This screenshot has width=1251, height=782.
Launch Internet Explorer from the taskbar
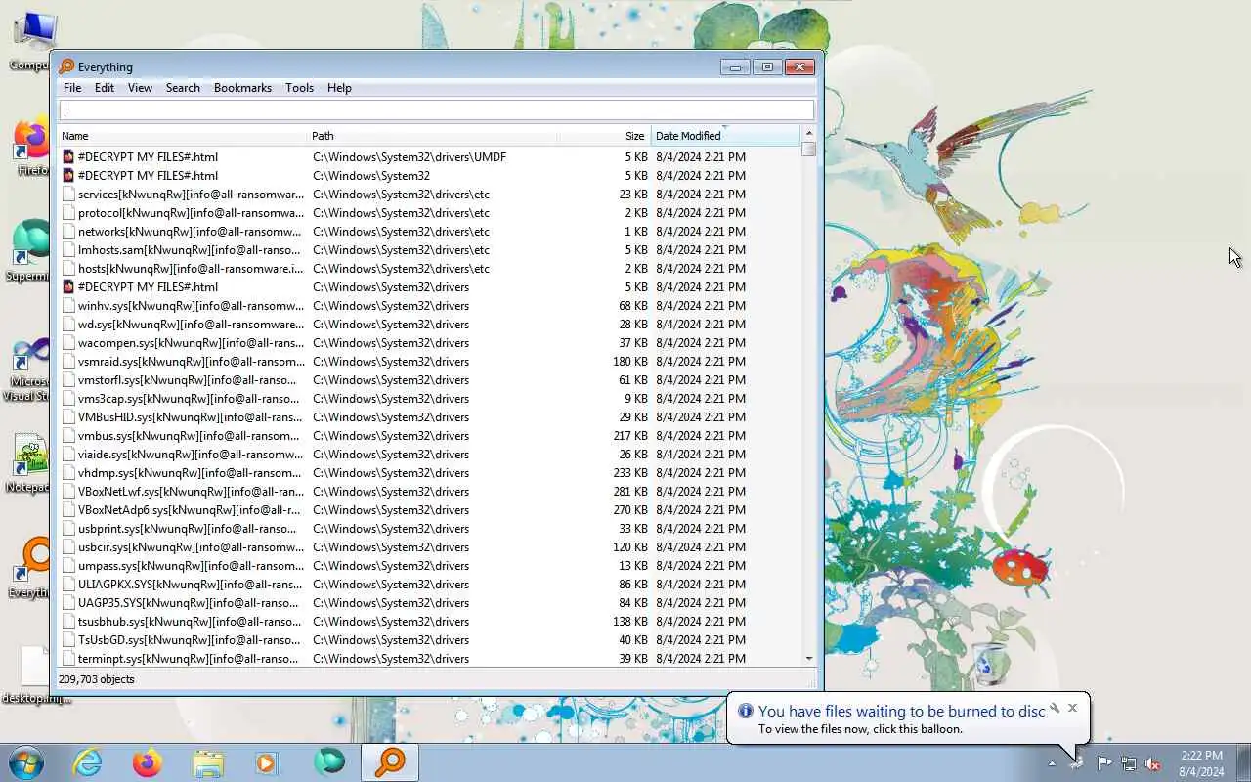click(x=88, y=762)
